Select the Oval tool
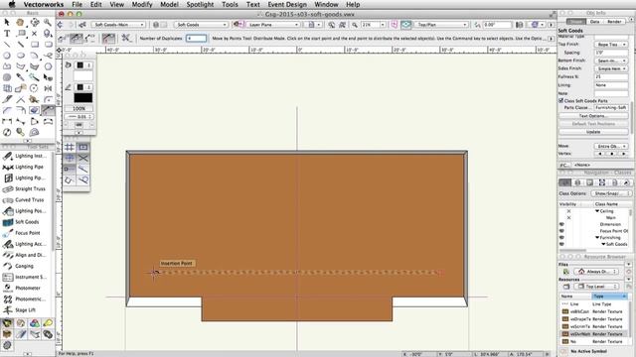636x357 pixels. click(21, 56)
